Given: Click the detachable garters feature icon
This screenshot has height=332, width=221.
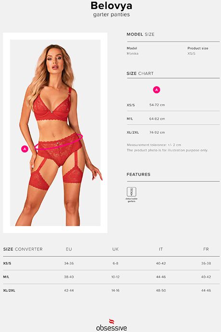Looking at the screenshot, I should [131, 192].
